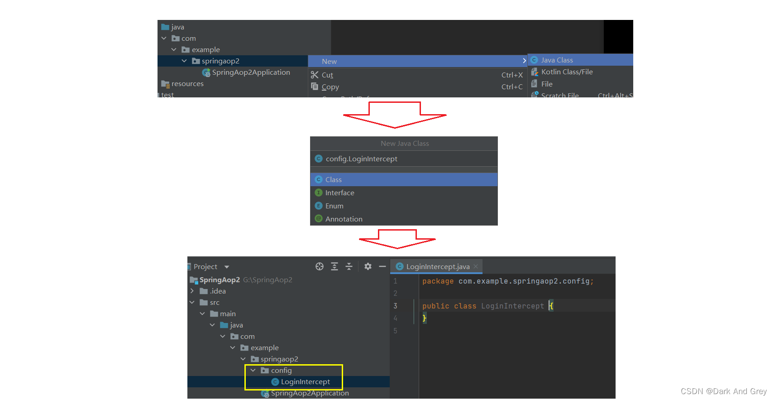Open the Project view dropdown arrow

[x=227, y=267]
